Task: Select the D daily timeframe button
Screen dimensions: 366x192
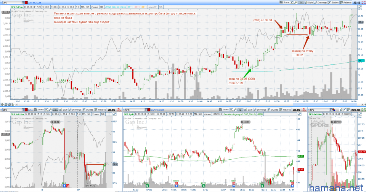Action: (x=240, y=110)
